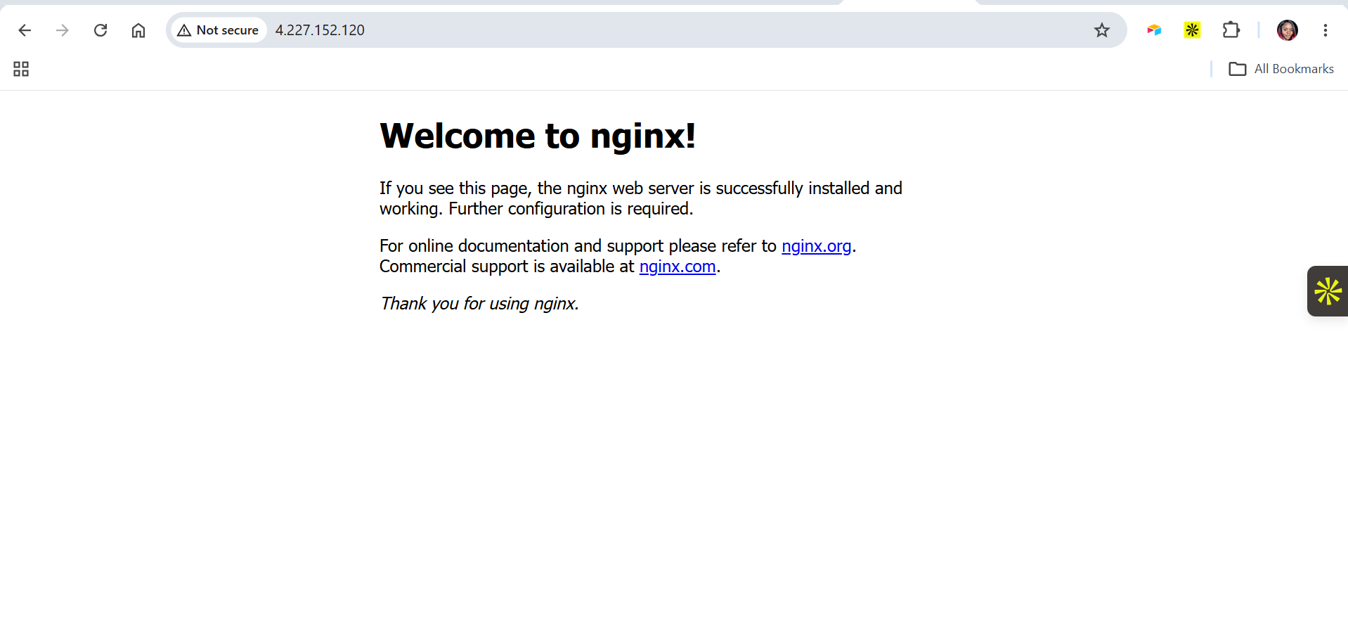The width and height of the screenshot is (1348, 621).
Task: Click the Welcome to nginx! heading
Action: point(538,136)
